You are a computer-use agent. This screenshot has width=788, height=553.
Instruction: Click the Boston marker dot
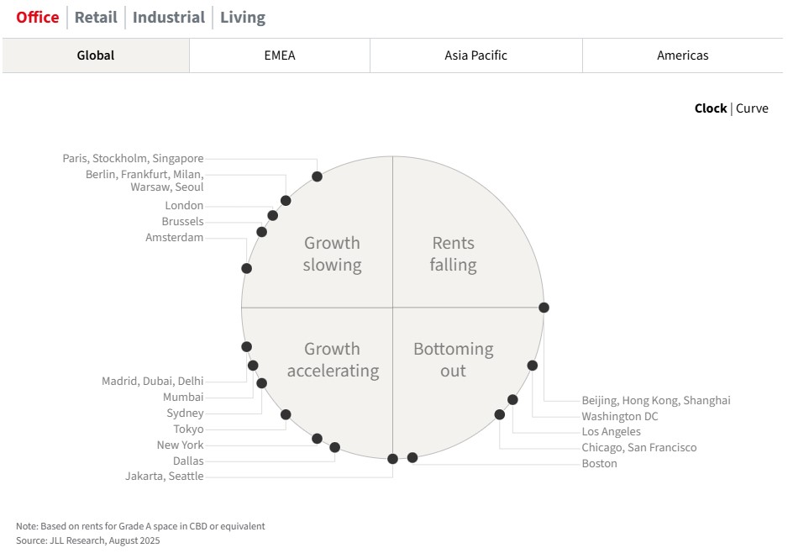click(412, 457)
